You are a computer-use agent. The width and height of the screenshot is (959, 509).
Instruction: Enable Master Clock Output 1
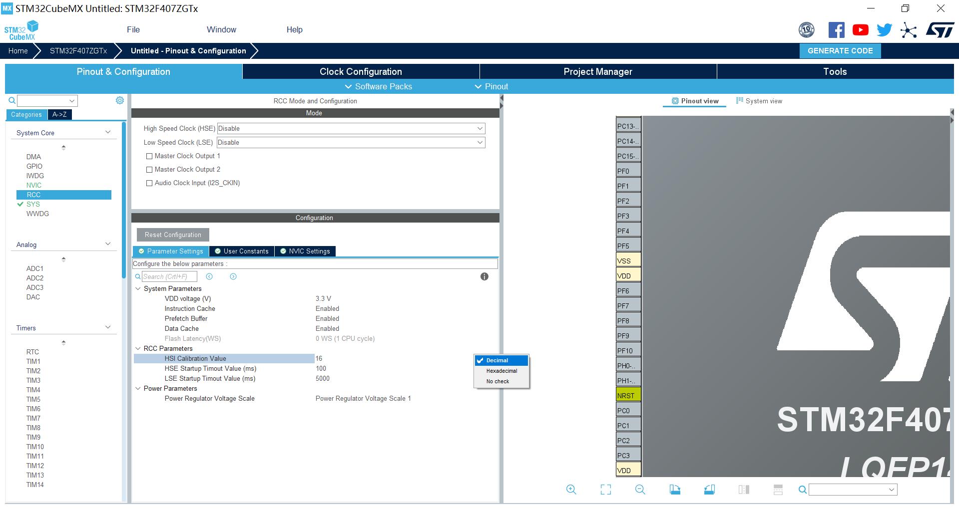point(149,156)
